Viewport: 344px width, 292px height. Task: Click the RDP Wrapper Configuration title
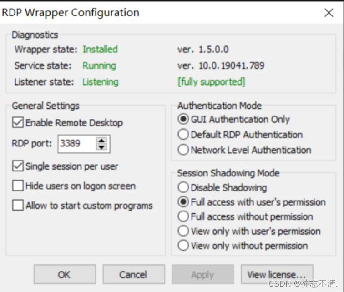coord(71,12)
